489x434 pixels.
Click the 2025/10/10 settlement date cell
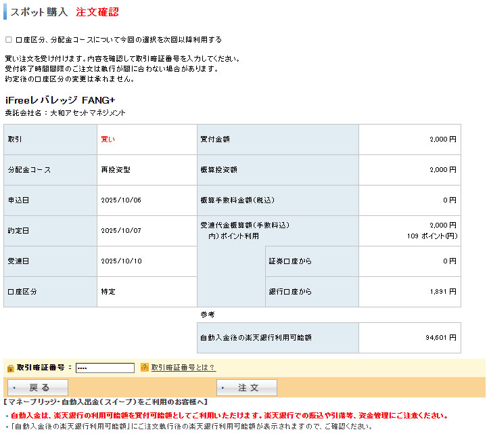(x=121, y=261)
